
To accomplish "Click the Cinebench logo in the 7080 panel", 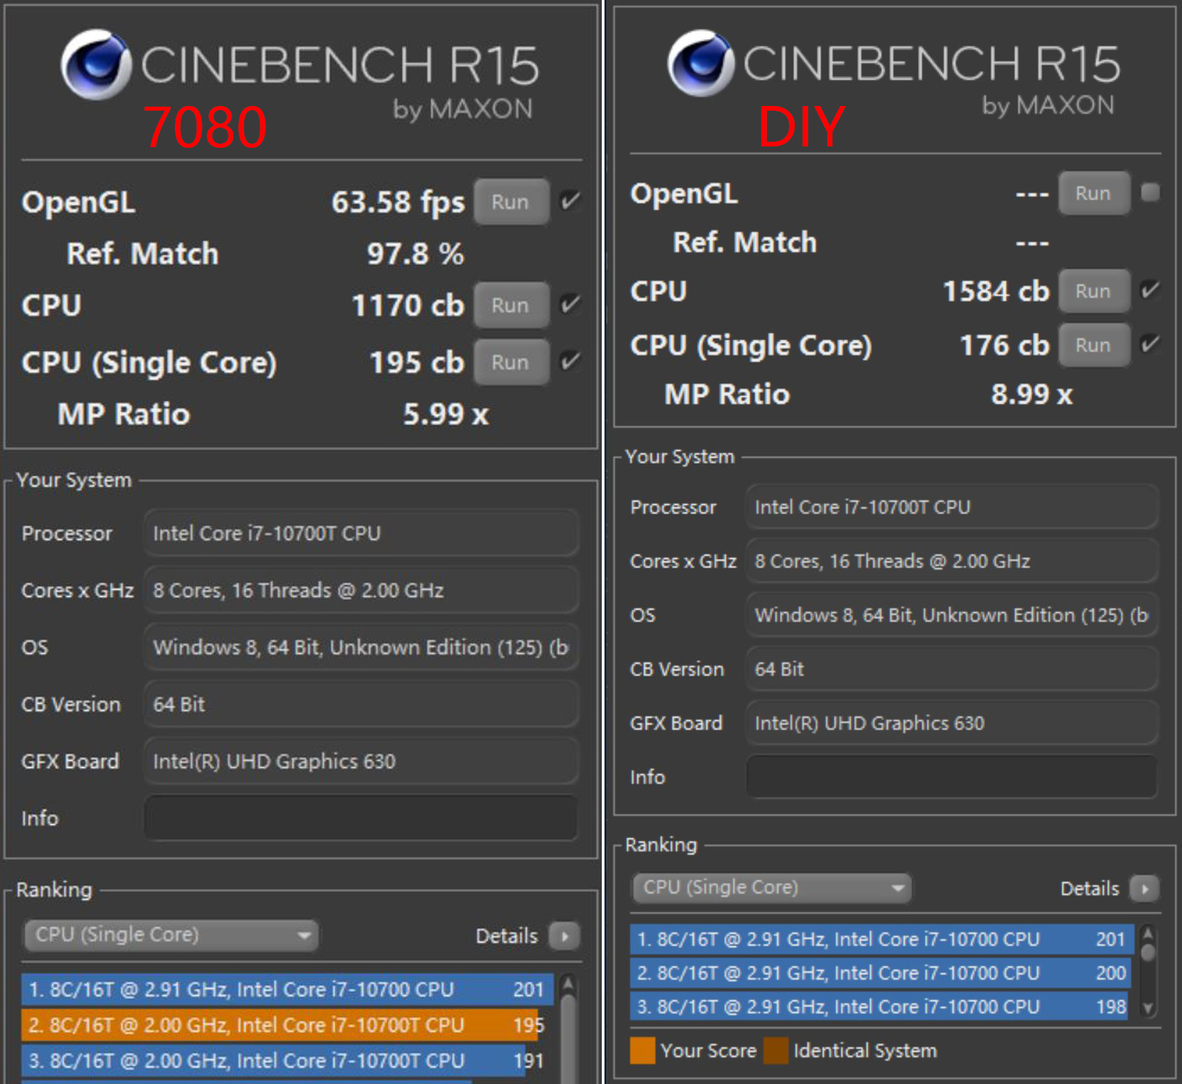I will (96, 65).
